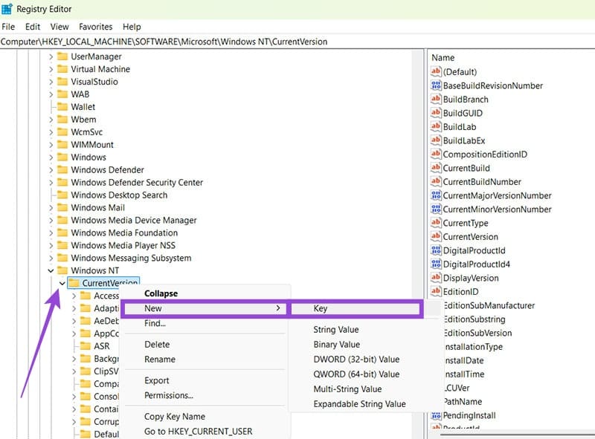595x439 pixels.
Task: Click the CurrentBuild value icon
Action: pos(436,168)
